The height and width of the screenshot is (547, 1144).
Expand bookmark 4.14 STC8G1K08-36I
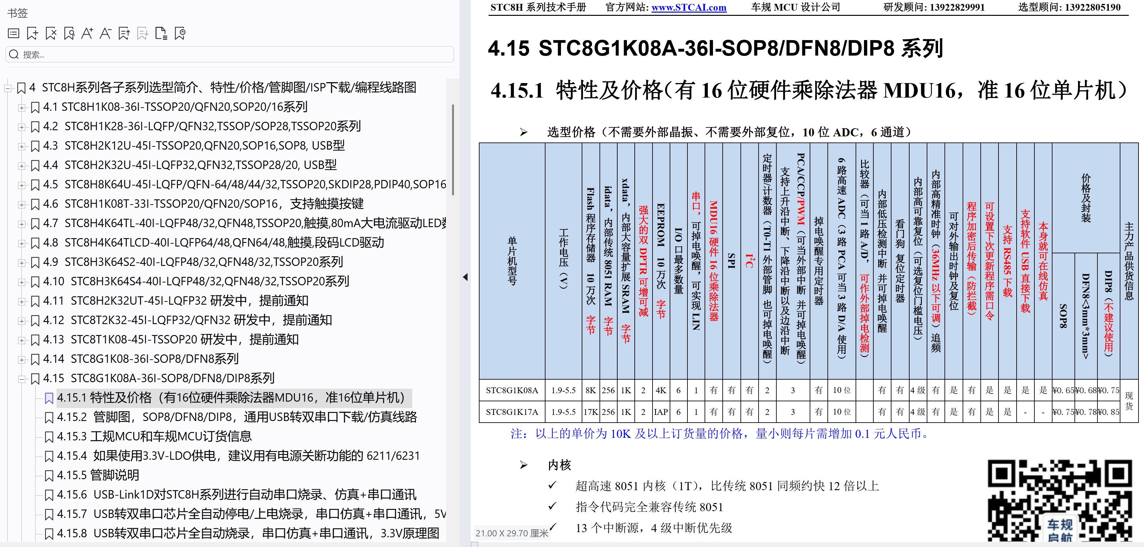point(21,360)
